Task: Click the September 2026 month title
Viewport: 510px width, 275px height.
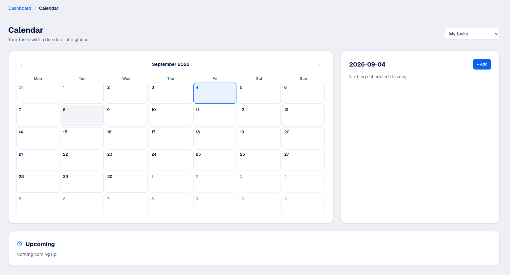Action: [170, 64]
